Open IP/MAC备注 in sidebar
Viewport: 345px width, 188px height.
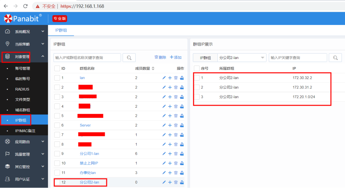tap(25, 131)
